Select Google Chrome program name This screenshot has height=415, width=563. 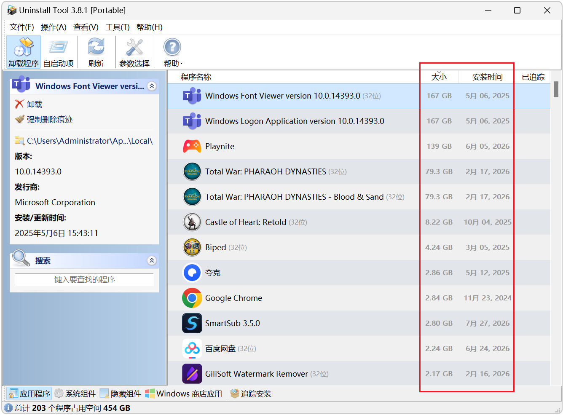pyautogui.click(x=233, y=298)
